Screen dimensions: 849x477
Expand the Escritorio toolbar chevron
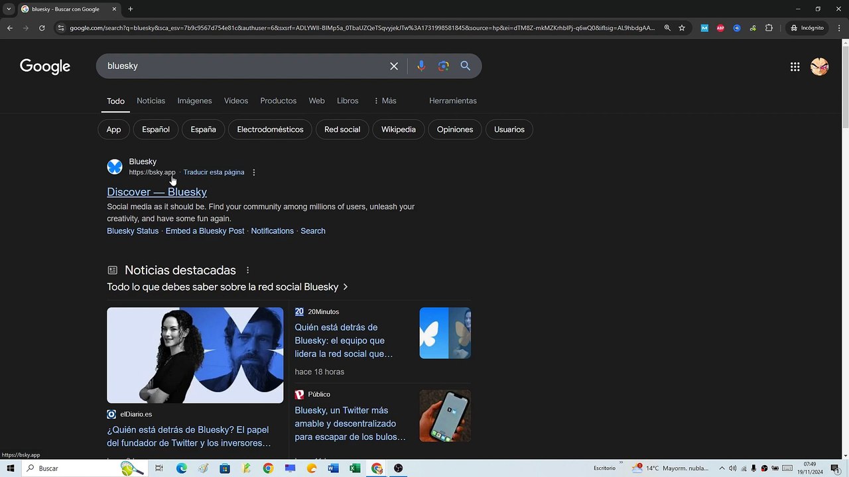620,464
